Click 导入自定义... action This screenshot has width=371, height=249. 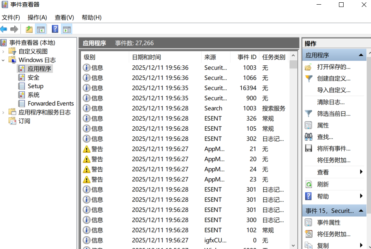(334, 90)
